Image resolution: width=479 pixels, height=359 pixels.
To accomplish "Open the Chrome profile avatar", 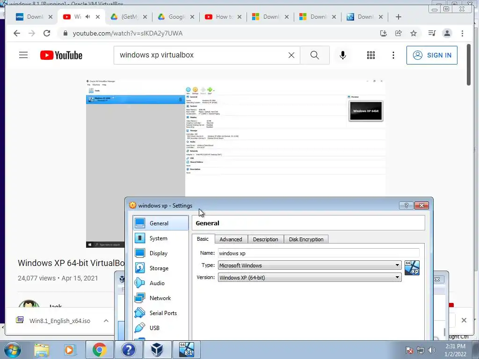I will click(447, 33).
